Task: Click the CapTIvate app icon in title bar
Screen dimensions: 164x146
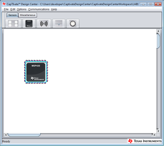Action: (4, 4)
